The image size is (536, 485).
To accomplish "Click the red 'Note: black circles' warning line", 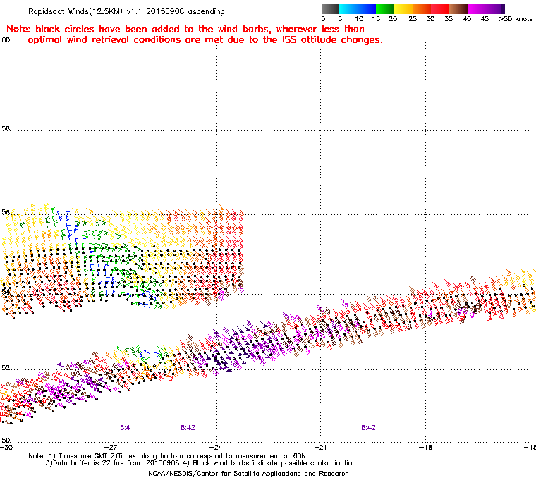I will click(185, 29).
